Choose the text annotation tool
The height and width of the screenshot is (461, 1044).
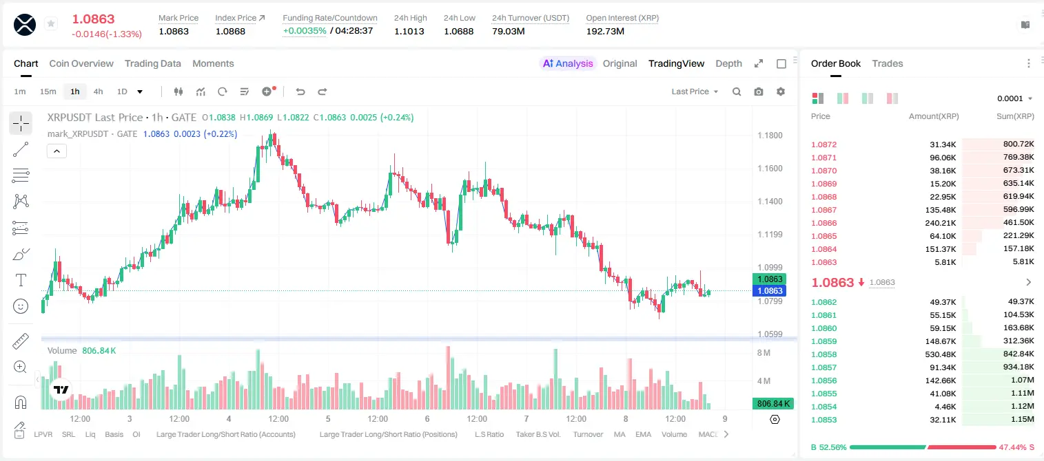pos(21,280)
